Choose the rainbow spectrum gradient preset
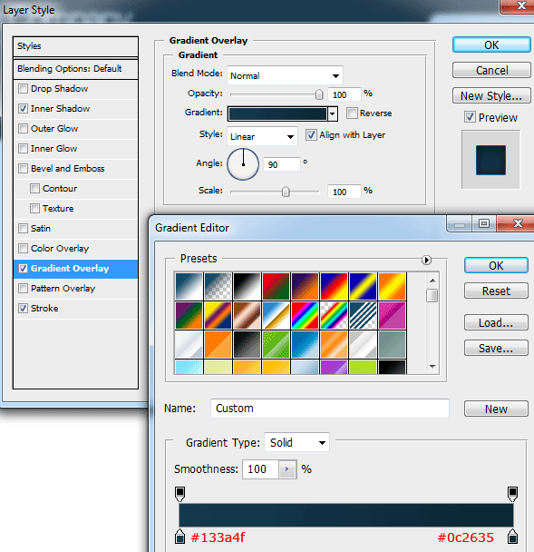The image size is (534, 552). coord(305,315)
